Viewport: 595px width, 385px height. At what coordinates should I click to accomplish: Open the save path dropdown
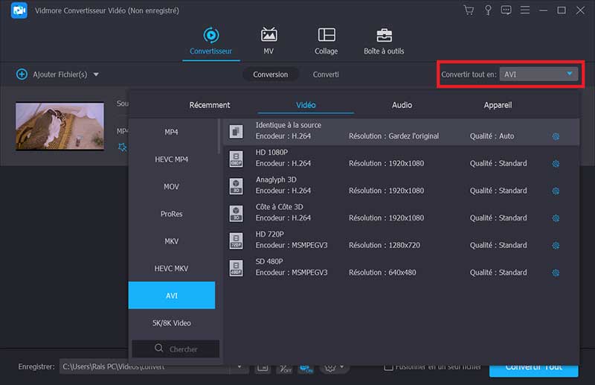click(x=241, y=367)
